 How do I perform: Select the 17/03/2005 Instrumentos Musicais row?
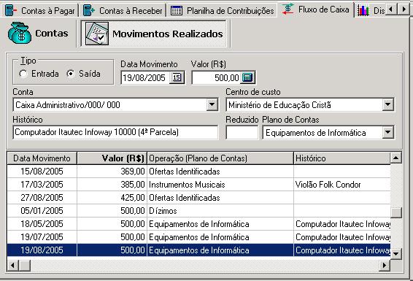[198, 185]
